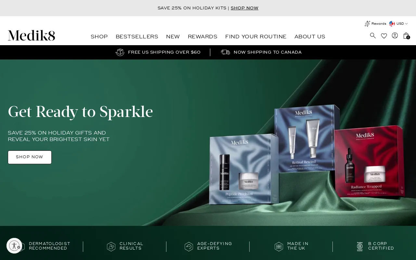The height and width of the screenshot is (260, 416).
Task: Go to FIND YOUR ROUTINE
Action: (x=256, y=37)
